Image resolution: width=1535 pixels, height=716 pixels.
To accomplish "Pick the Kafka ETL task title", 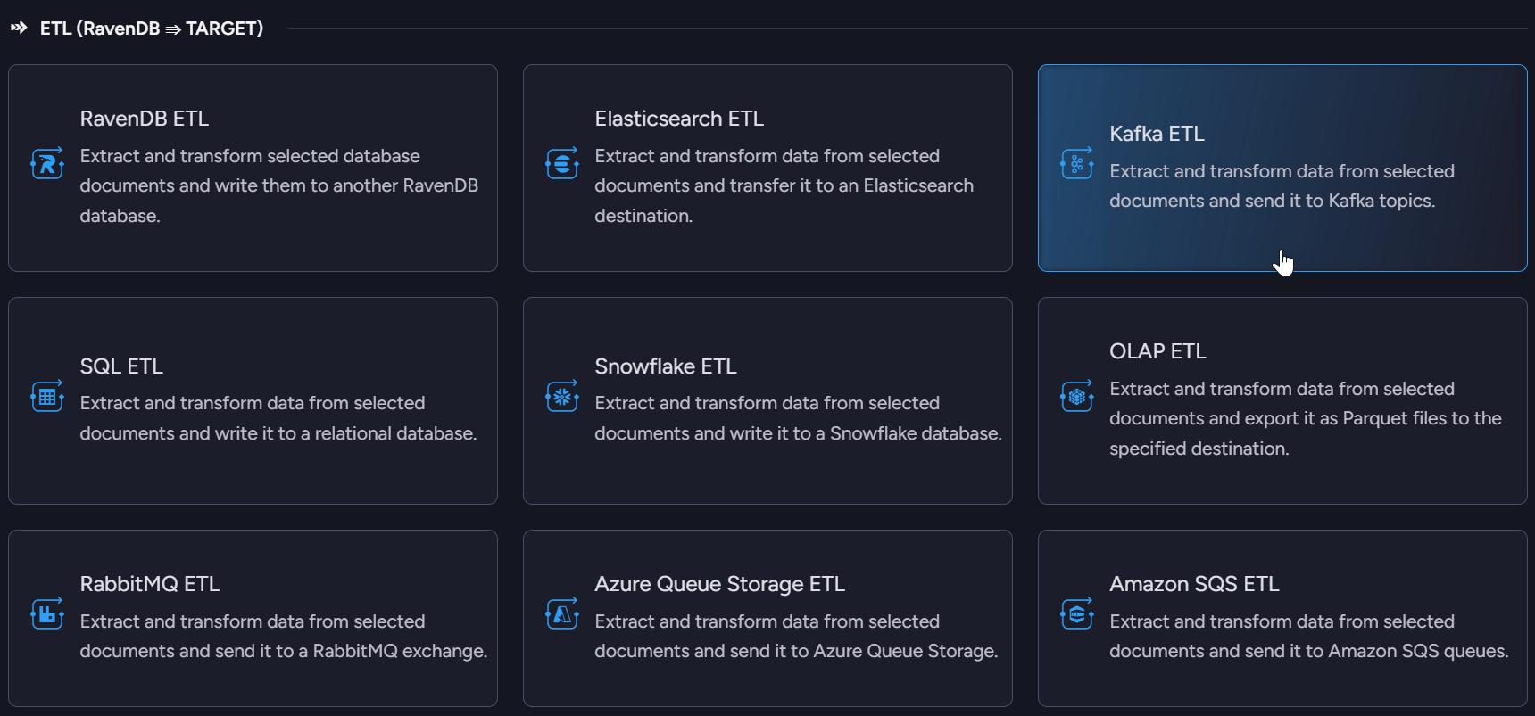I will [1157, 134].
